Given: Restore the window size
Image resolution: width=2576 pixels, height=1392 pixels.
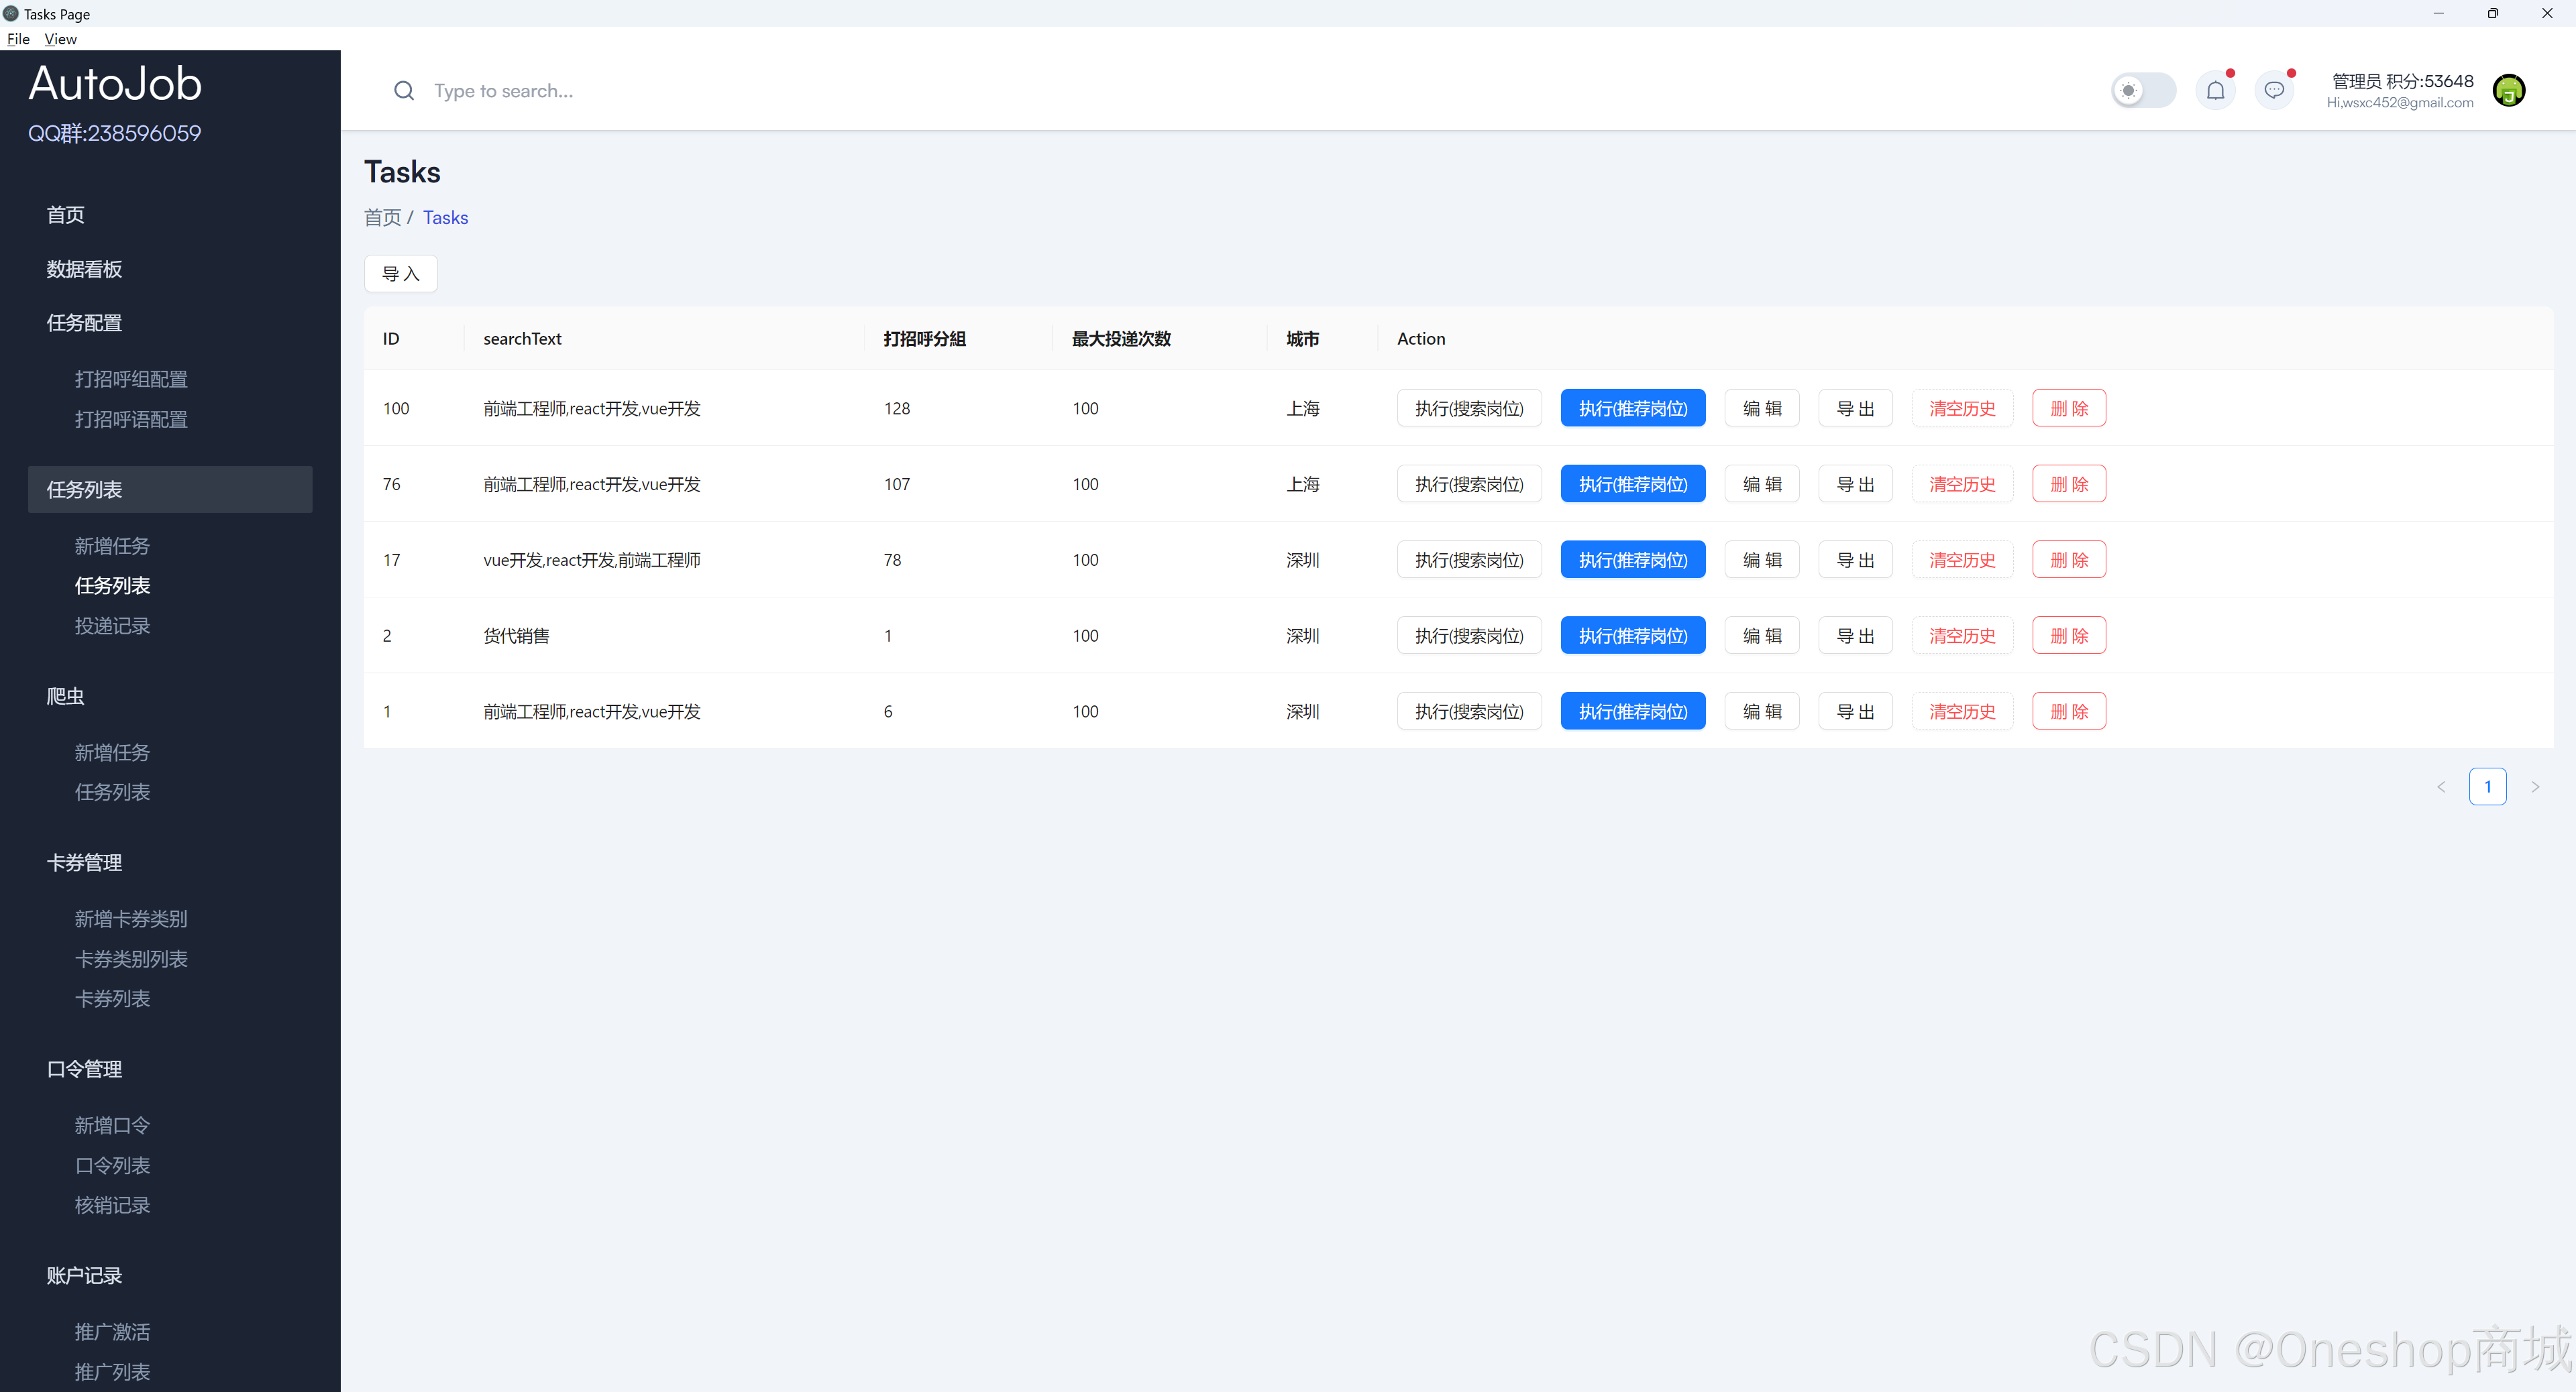Looking at the screenshot, I should (2493, 13).
